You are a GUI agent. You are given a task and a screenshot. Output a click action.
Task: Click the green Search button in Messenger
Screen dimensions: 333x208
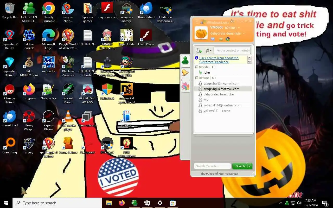(x=240, y=166)
